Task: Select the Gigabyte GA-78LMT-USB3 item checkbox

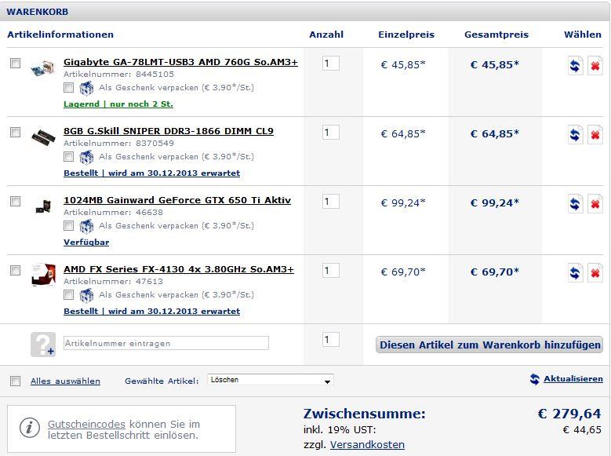Action: [x=15, y=64]
